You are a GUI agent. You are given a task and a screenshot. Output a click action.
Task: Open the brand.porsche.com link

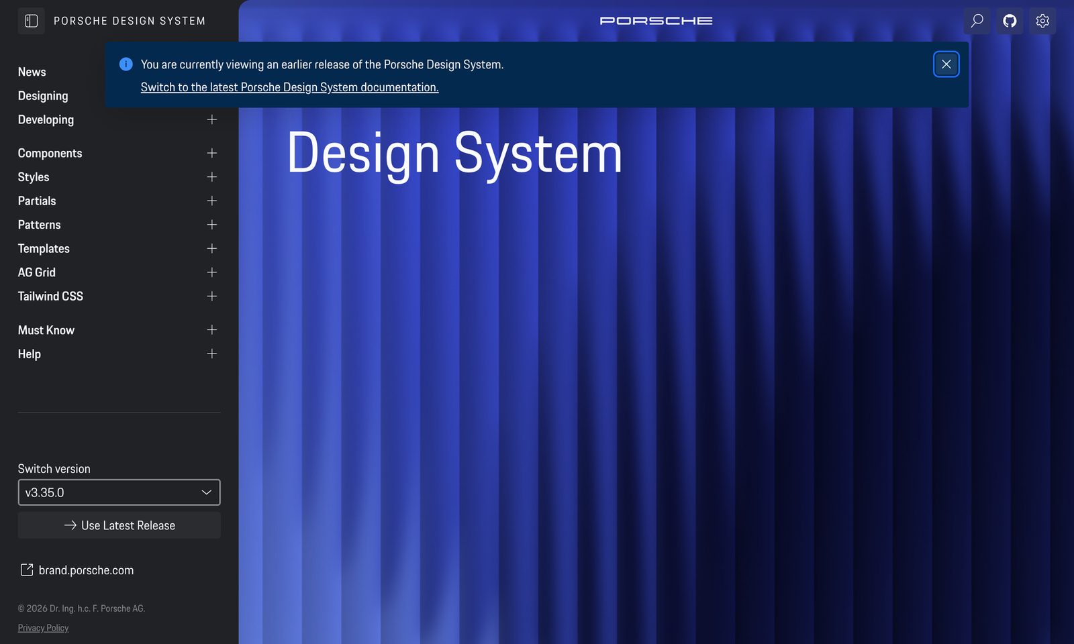(x=86, y=570)
